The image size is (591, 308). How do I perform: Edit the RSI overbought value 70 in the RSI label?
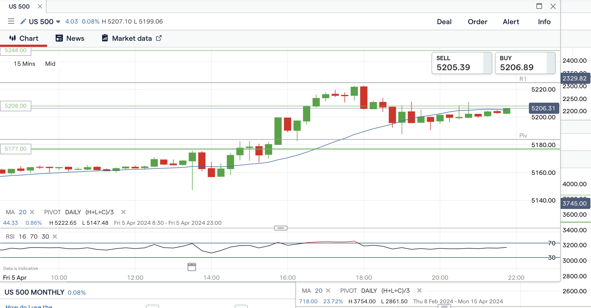click(x=34, y=237)
